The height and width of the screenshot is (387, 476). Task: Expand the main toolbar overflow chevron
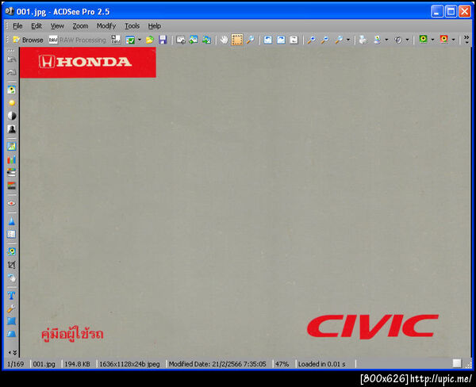[466, 40]
